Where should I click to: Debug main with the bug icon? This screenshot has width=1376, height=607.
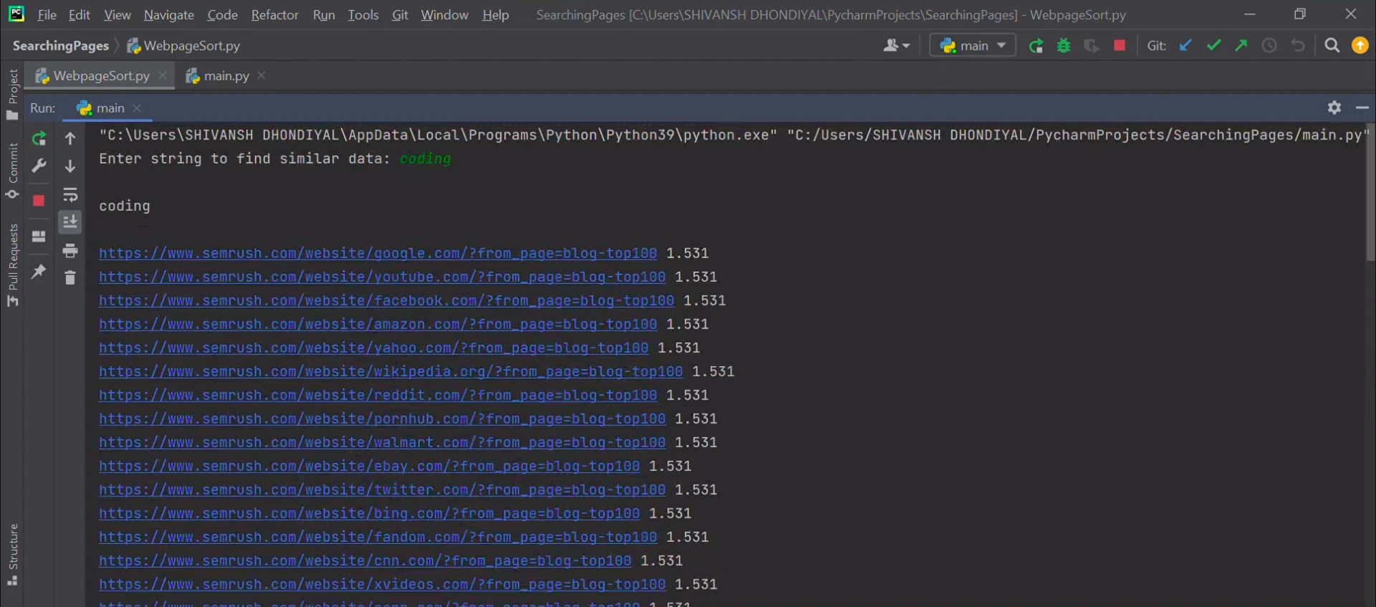pos(1064,46)
